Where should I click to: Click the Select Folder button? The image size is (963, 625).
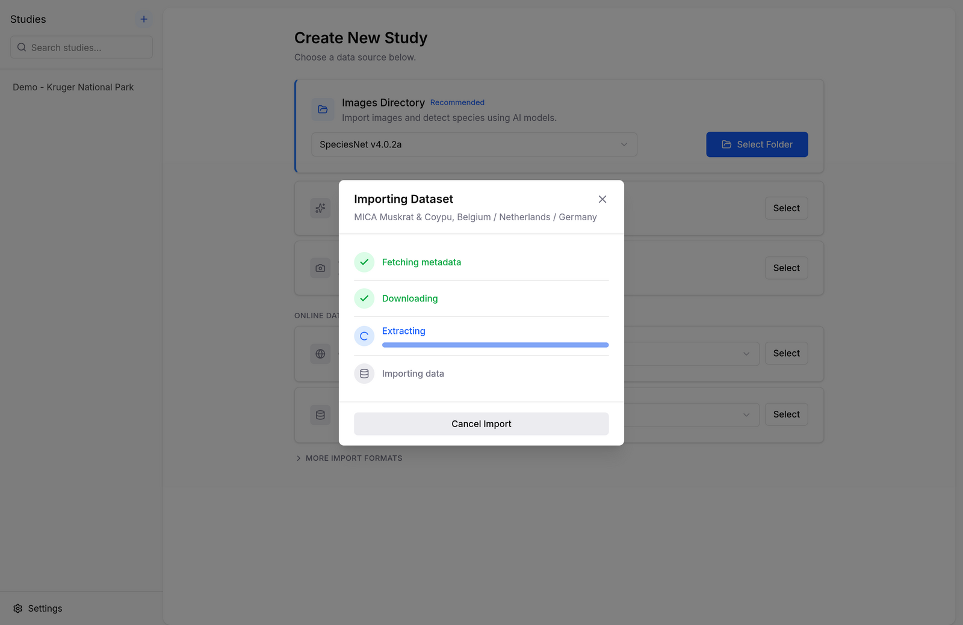pos(757,144)
